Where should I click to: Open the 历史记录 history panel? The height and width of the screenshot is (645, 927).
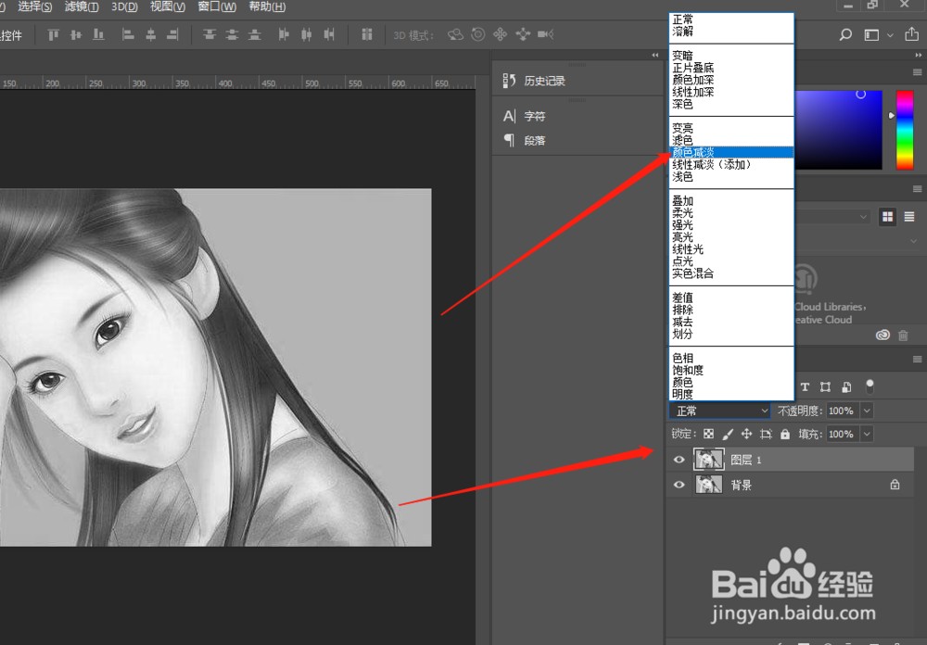point(534,81)
